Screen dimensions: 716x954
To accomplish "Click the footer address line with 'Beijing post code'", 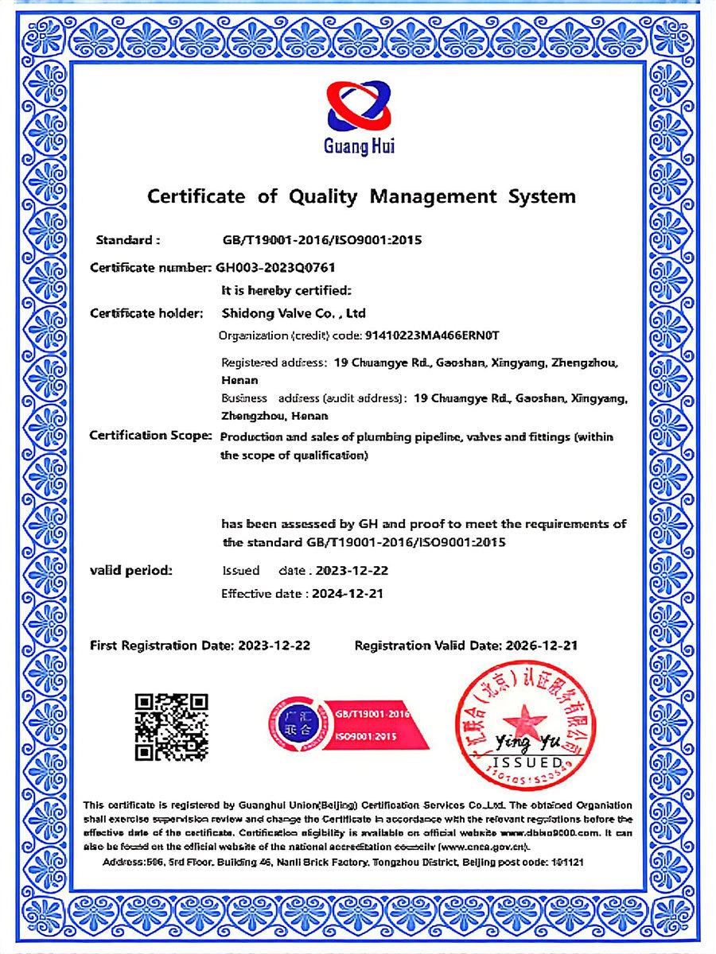I will [344, 862].
